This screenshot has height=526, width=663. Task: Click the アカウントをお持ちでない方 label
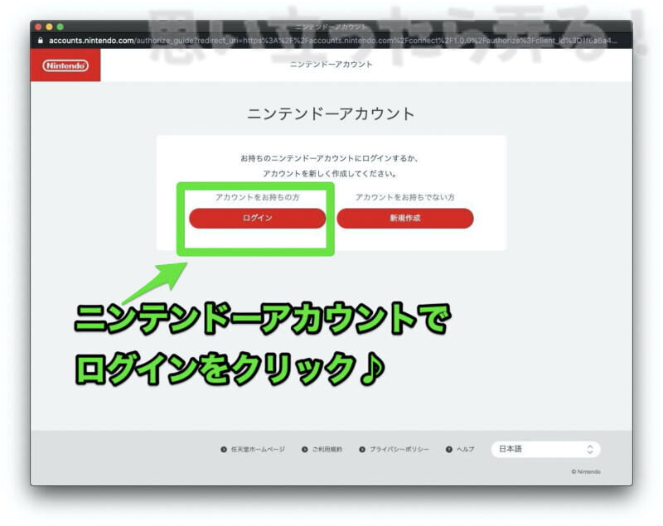click(405, 197)
